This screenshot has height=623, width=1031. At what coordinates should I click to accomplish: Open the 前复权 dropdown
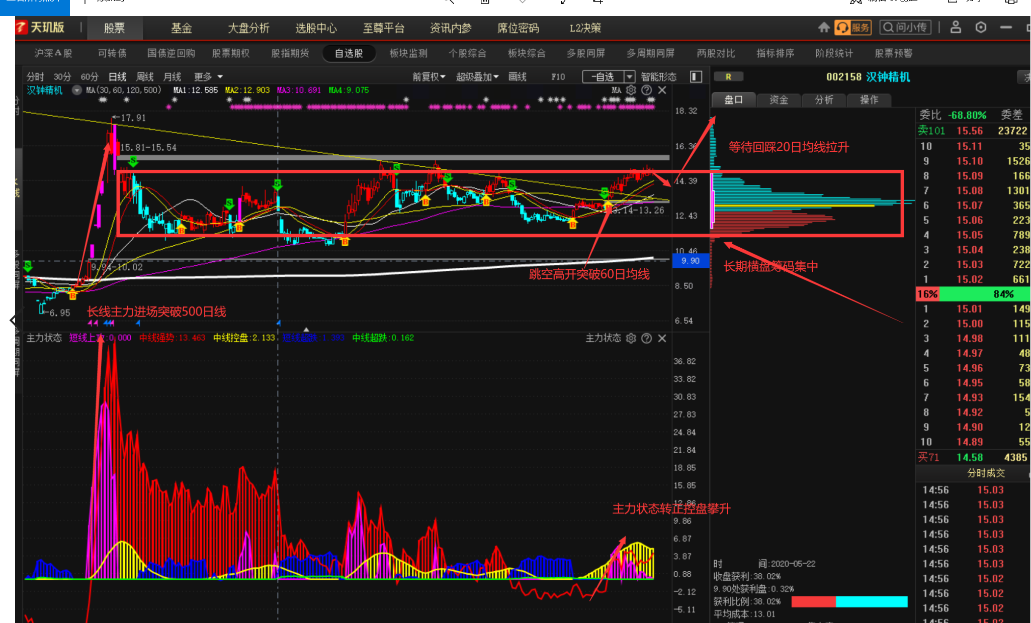429,76
